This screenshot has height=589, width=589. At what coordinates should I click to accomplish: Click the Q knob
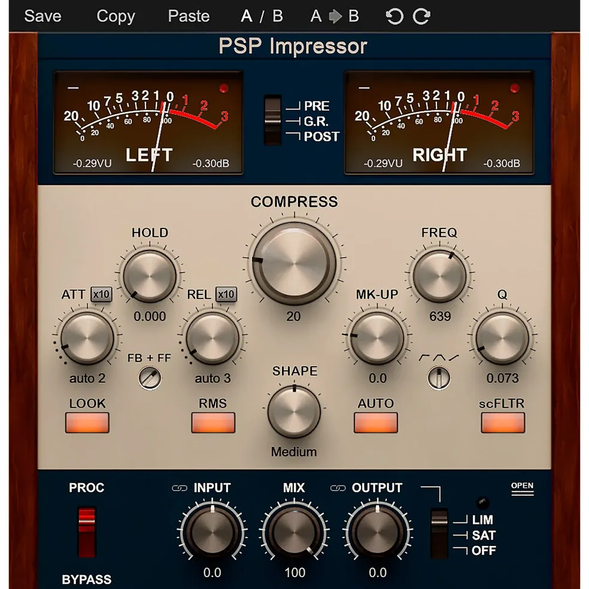coord(502,338)
